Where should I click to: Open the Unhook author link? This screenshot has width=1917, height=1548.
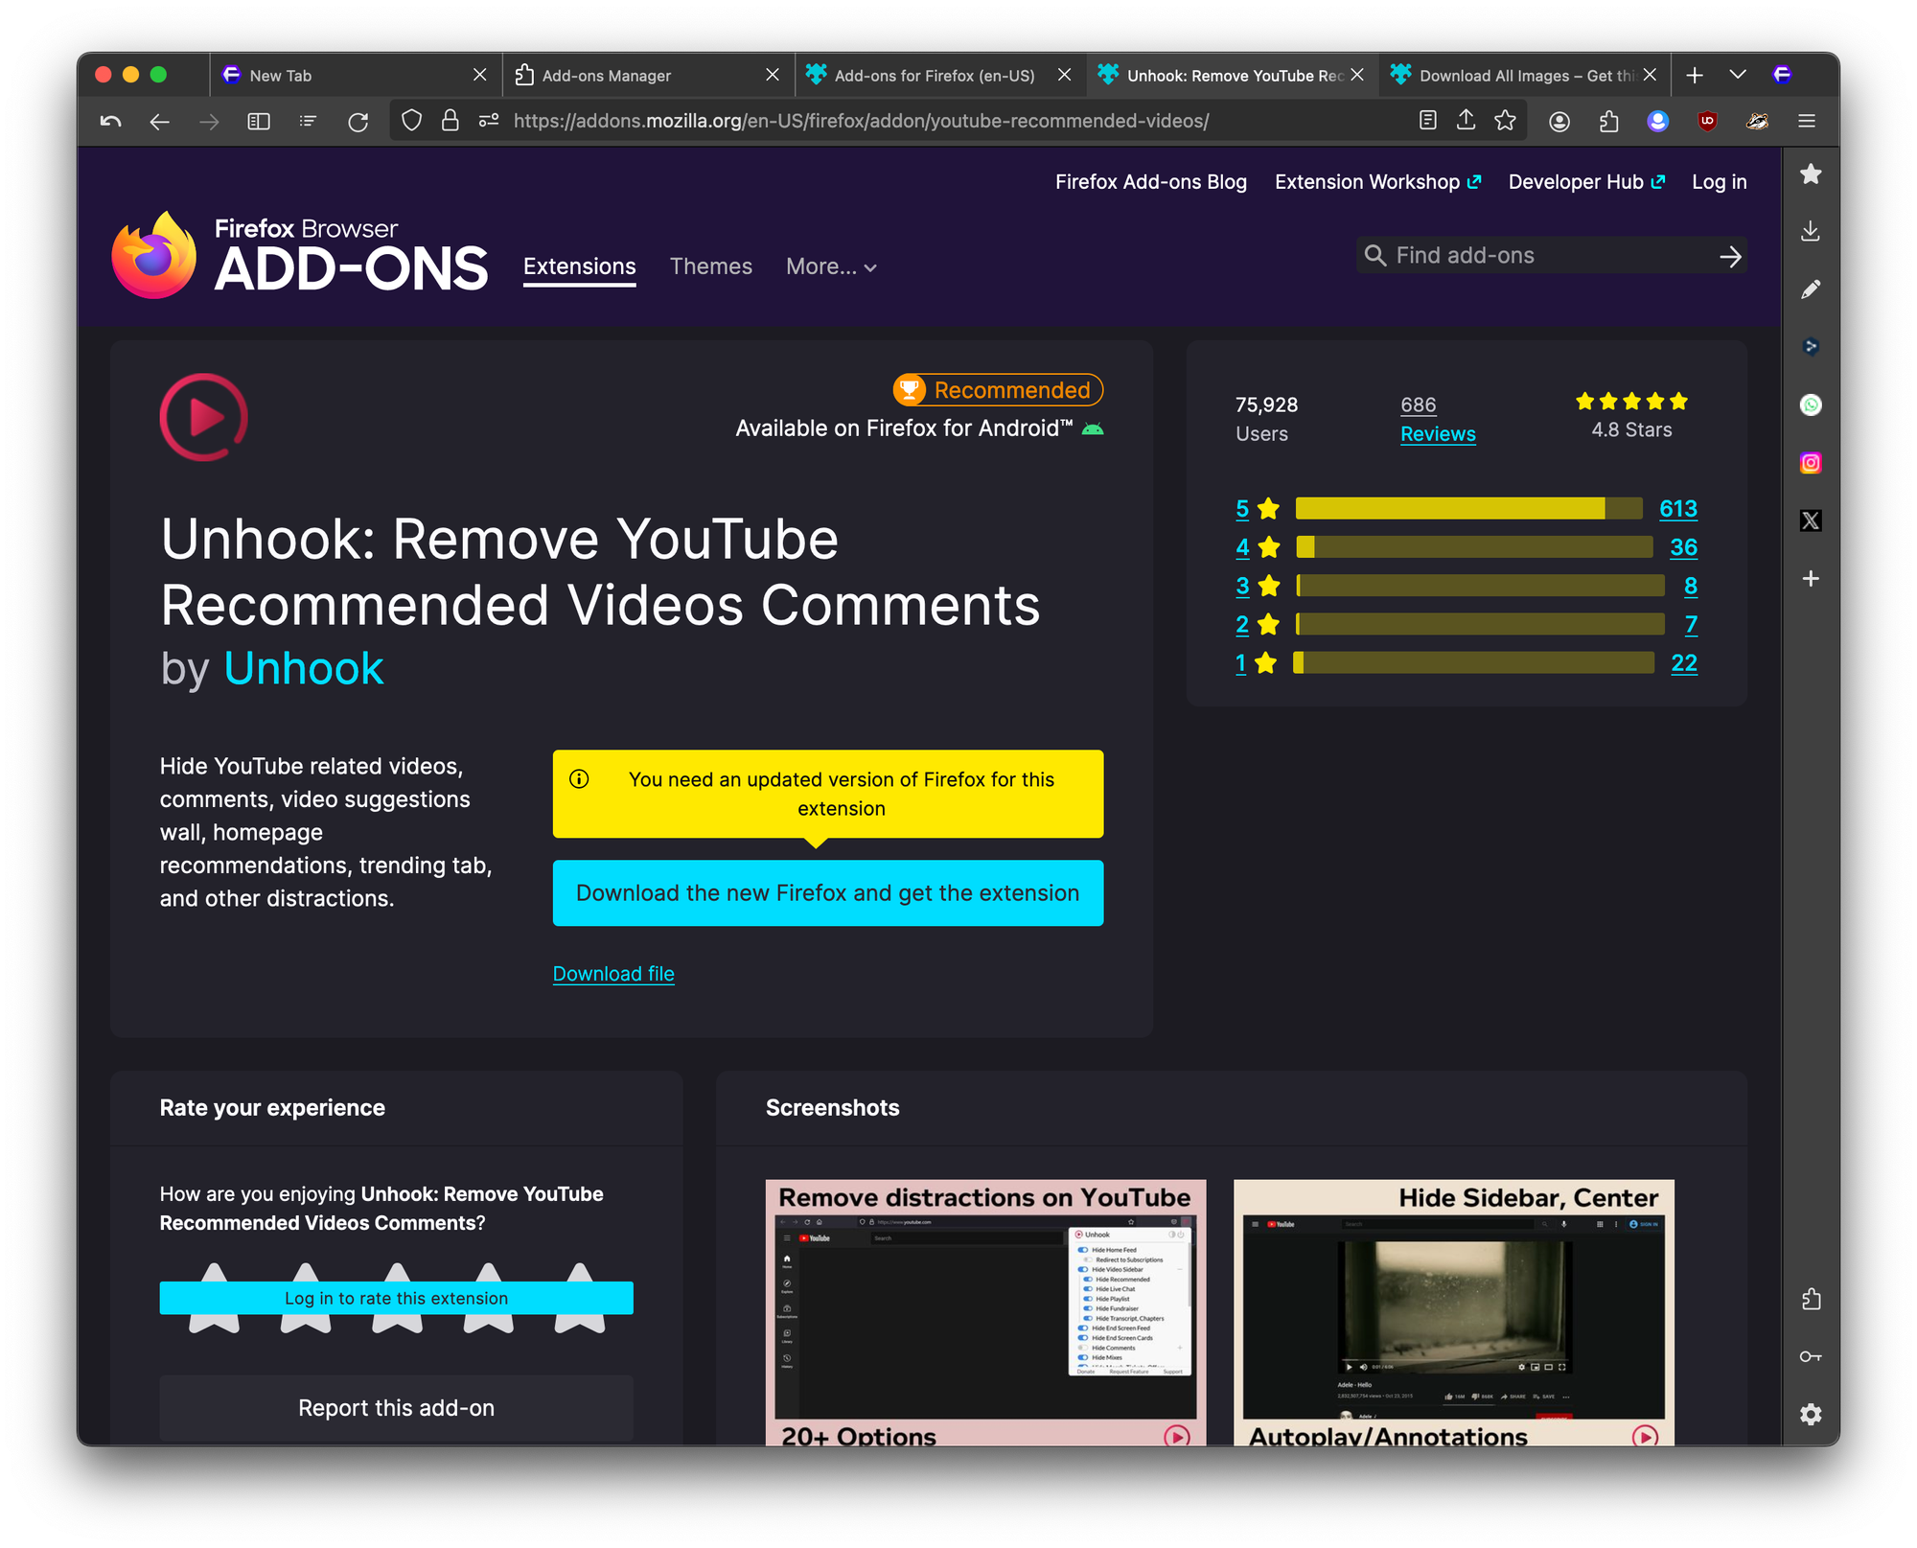coord(304,668)
